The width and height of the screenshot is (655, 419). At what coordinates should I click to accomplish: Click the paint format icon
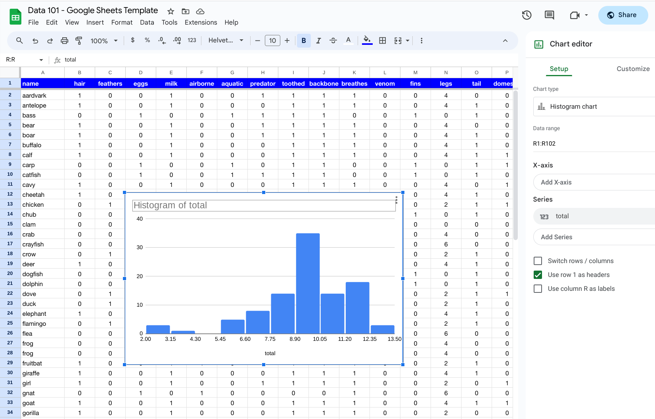click(79, 40)
